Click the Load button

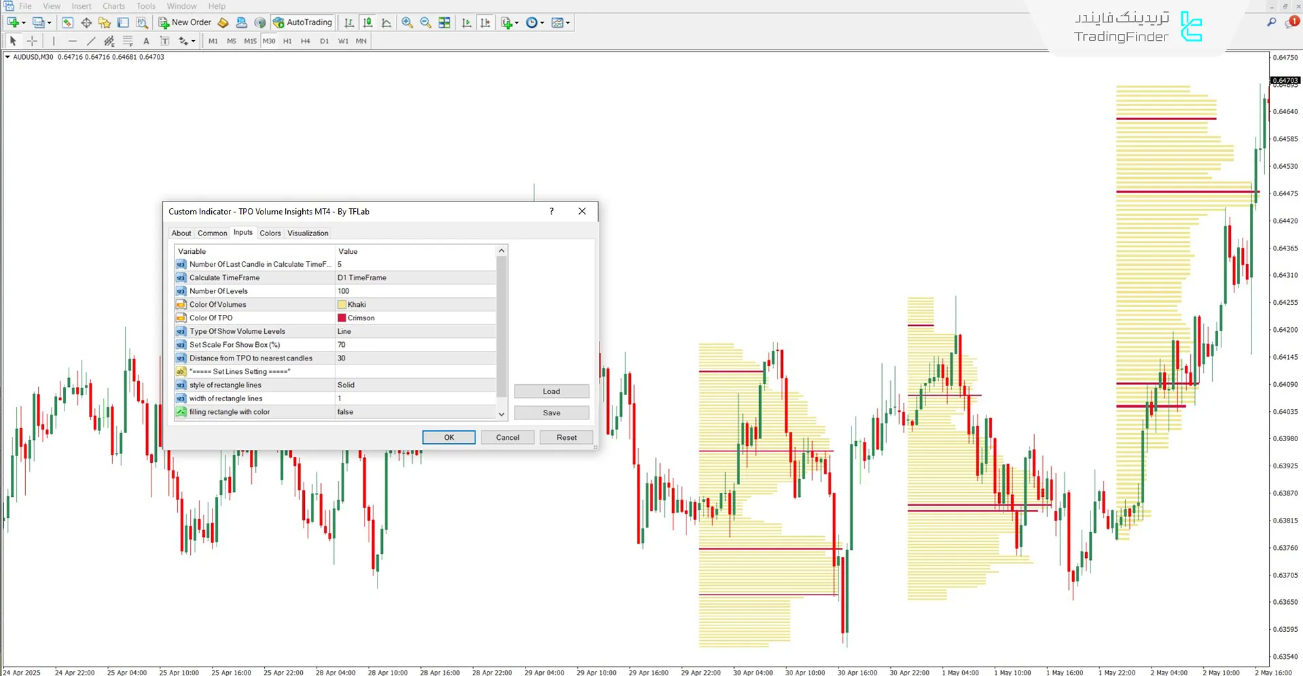551,391
